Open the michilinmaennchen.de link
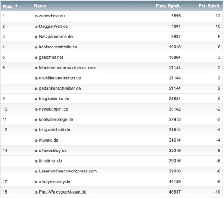Image resolution: width=224 pixels, height=198 pixels. click(60, 78)
